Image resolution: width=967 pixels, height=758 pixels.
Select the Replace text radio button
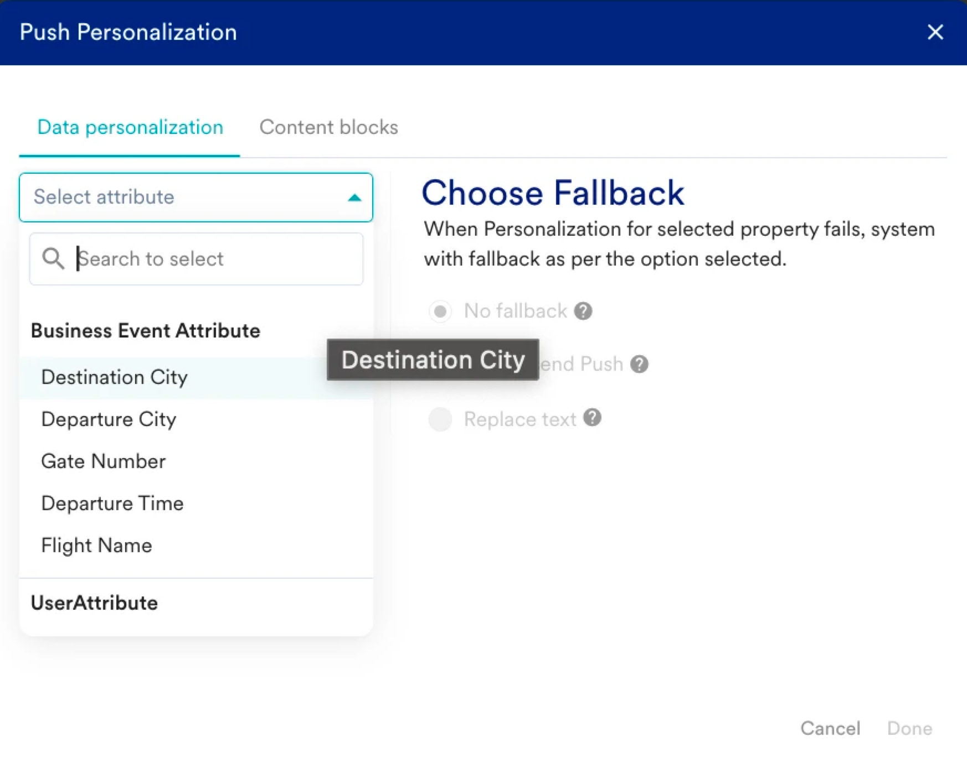[x=440, y=419]
